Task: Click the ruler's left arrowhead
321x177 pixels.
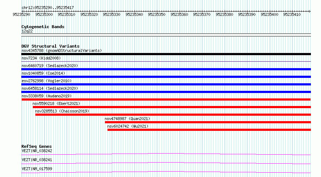Action: point(22,11)
